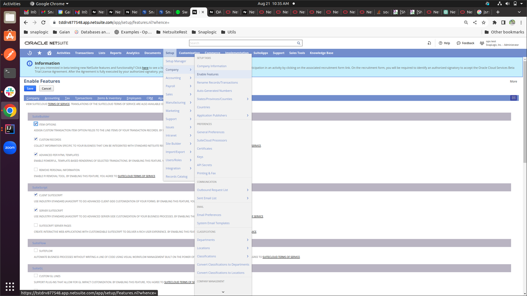Enable the SUITEFLOW feature
Screen dimensions: 527x296
[36, 251]
